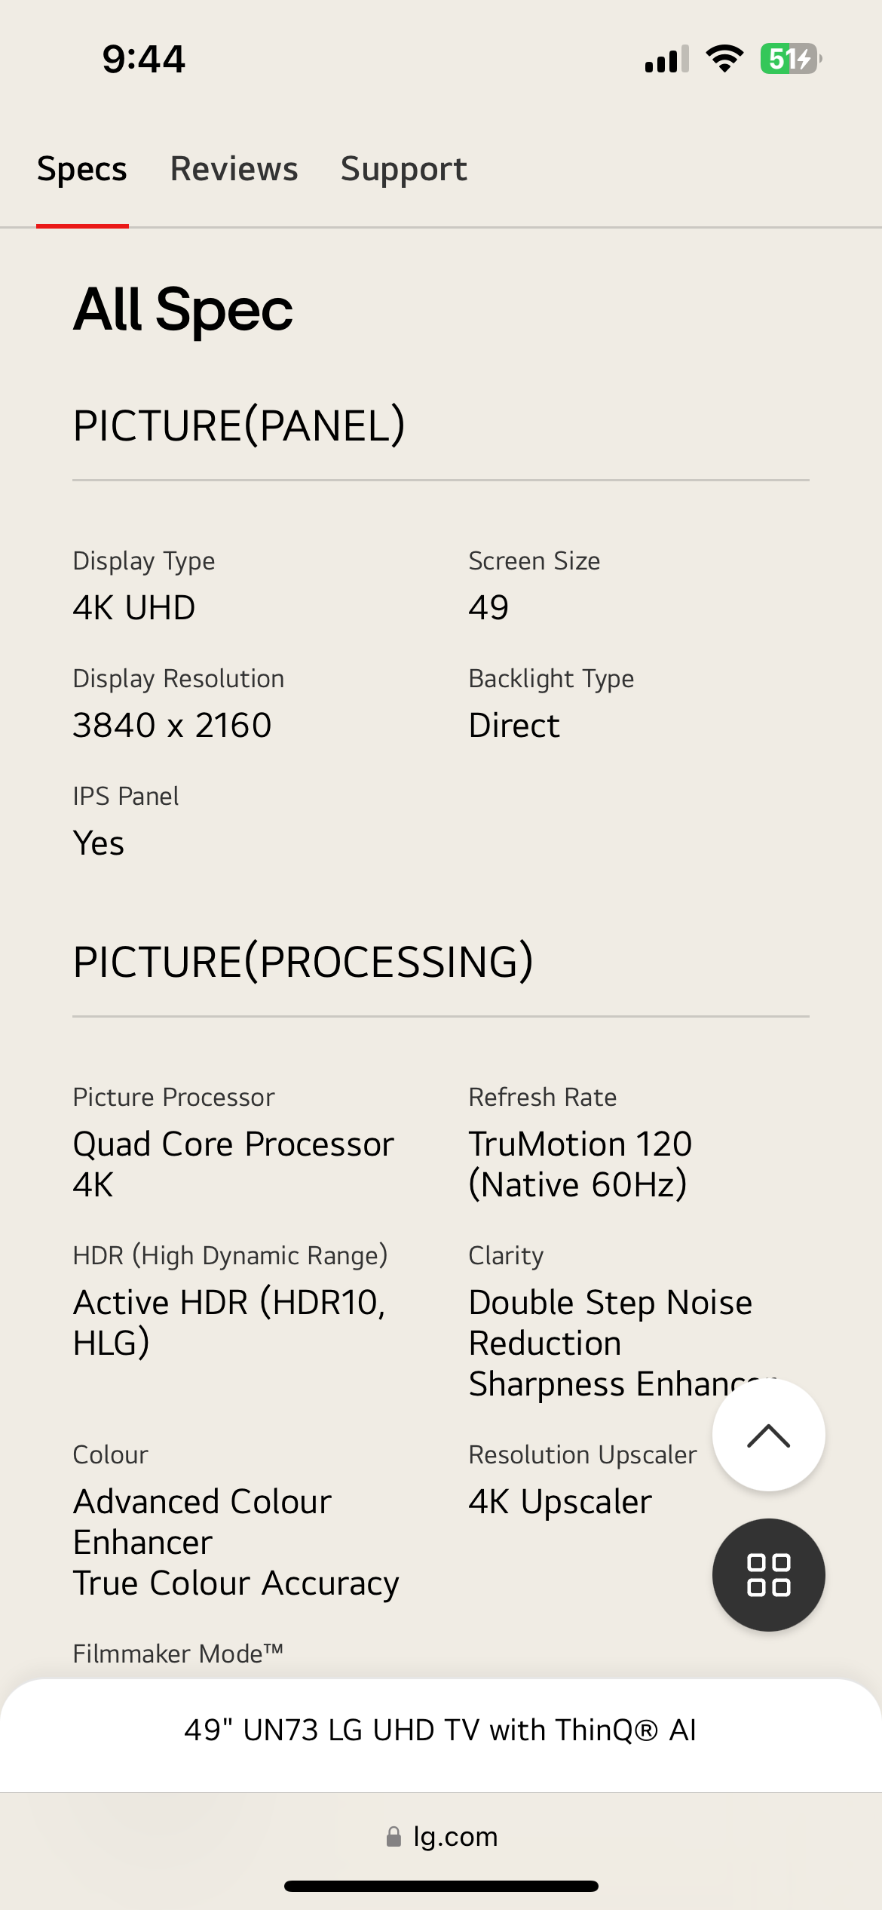882x1910 pixels.
Task: Tap the scroll-to-top chevron button
Action: (768, 1435)
